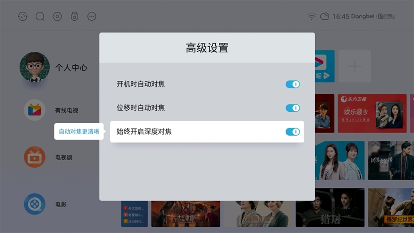Image resolution: width=414 pixels, height=233 pixels.
Task: Toggle the 开机时自动对焦 switch
Action: click(x=292, y=84)
